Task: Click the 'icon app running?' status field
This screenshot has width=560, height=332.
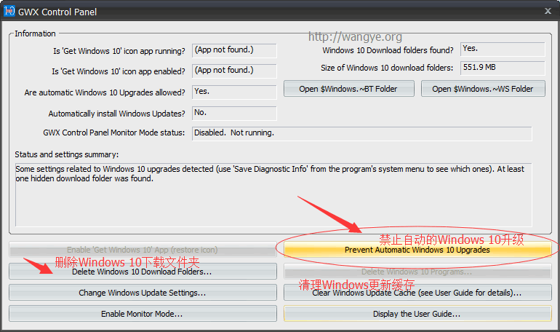Action: 234,50
